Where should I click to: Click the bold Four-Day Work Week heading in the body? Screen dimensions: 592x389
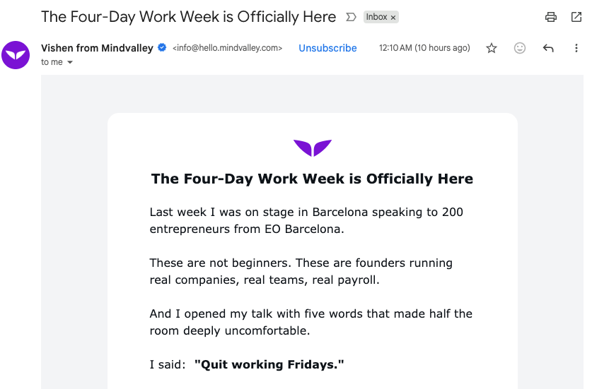coord(312,179)
